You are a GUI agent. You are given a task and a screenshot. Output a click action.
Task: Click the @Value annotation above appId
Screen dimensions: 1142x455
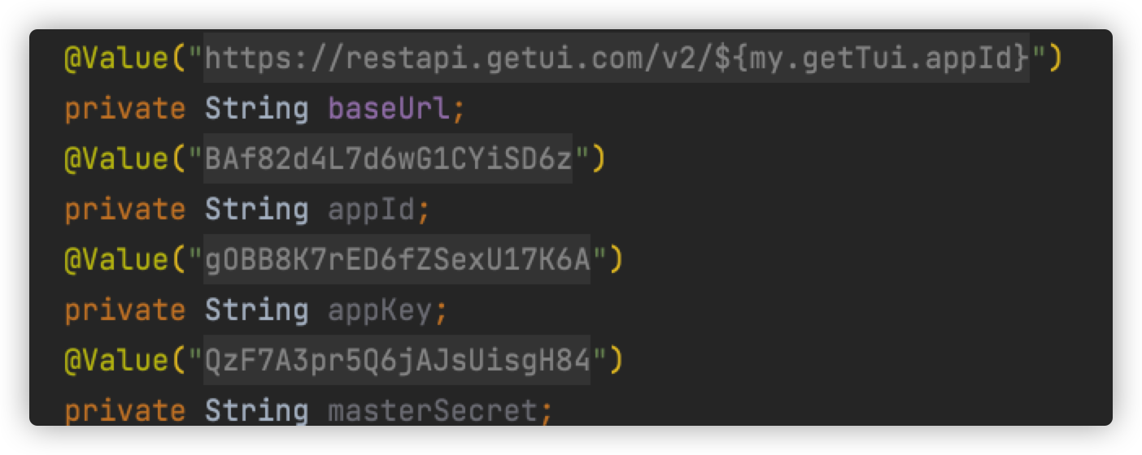pyautogui.click(x=117, y=159)
